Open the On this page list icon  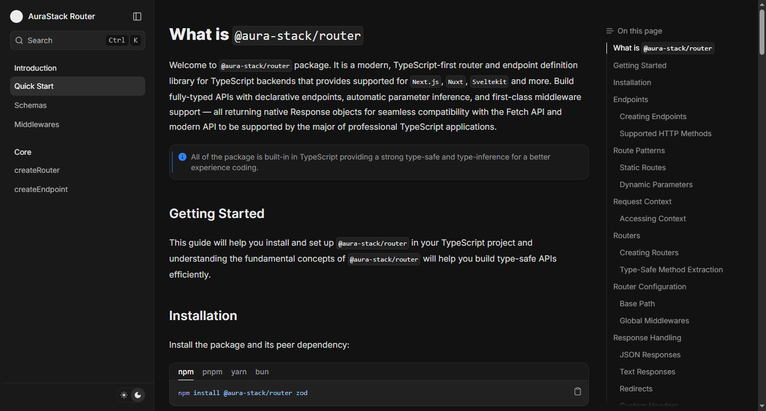610,30
